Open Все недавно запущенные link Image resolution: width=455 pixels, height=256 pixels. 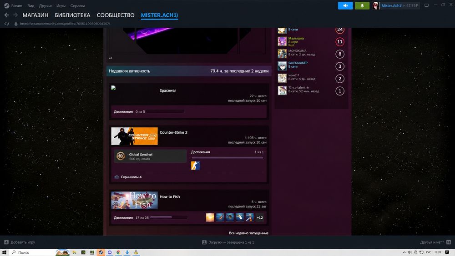(249, 233)
